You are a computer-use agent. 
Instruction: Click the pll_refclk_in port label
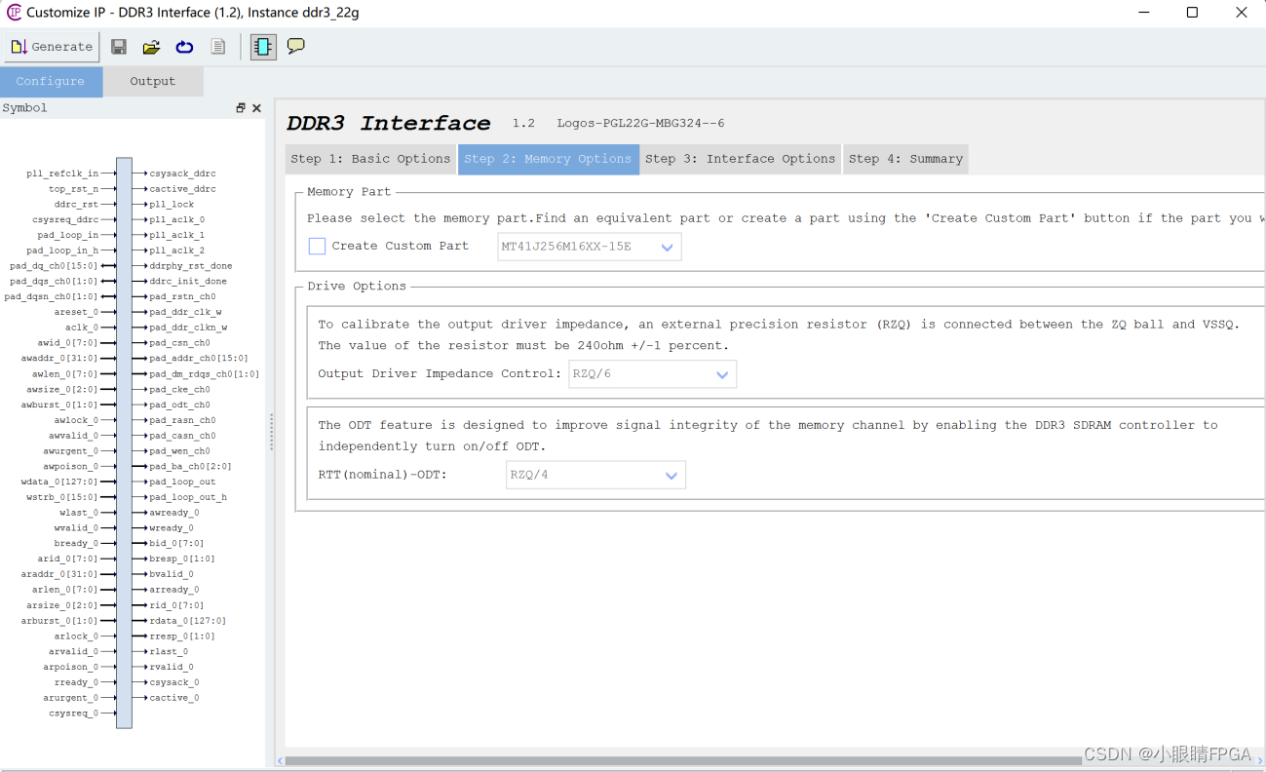coord(62,174)
